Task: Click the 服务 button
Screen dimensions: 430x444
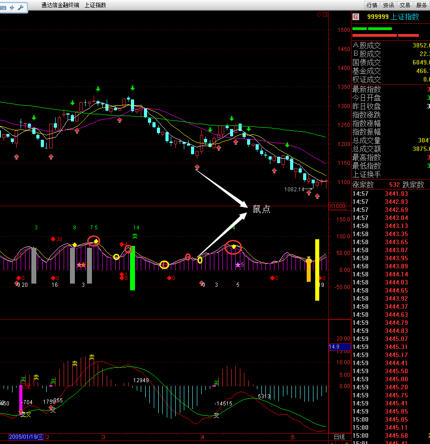Action: (421, 5)
